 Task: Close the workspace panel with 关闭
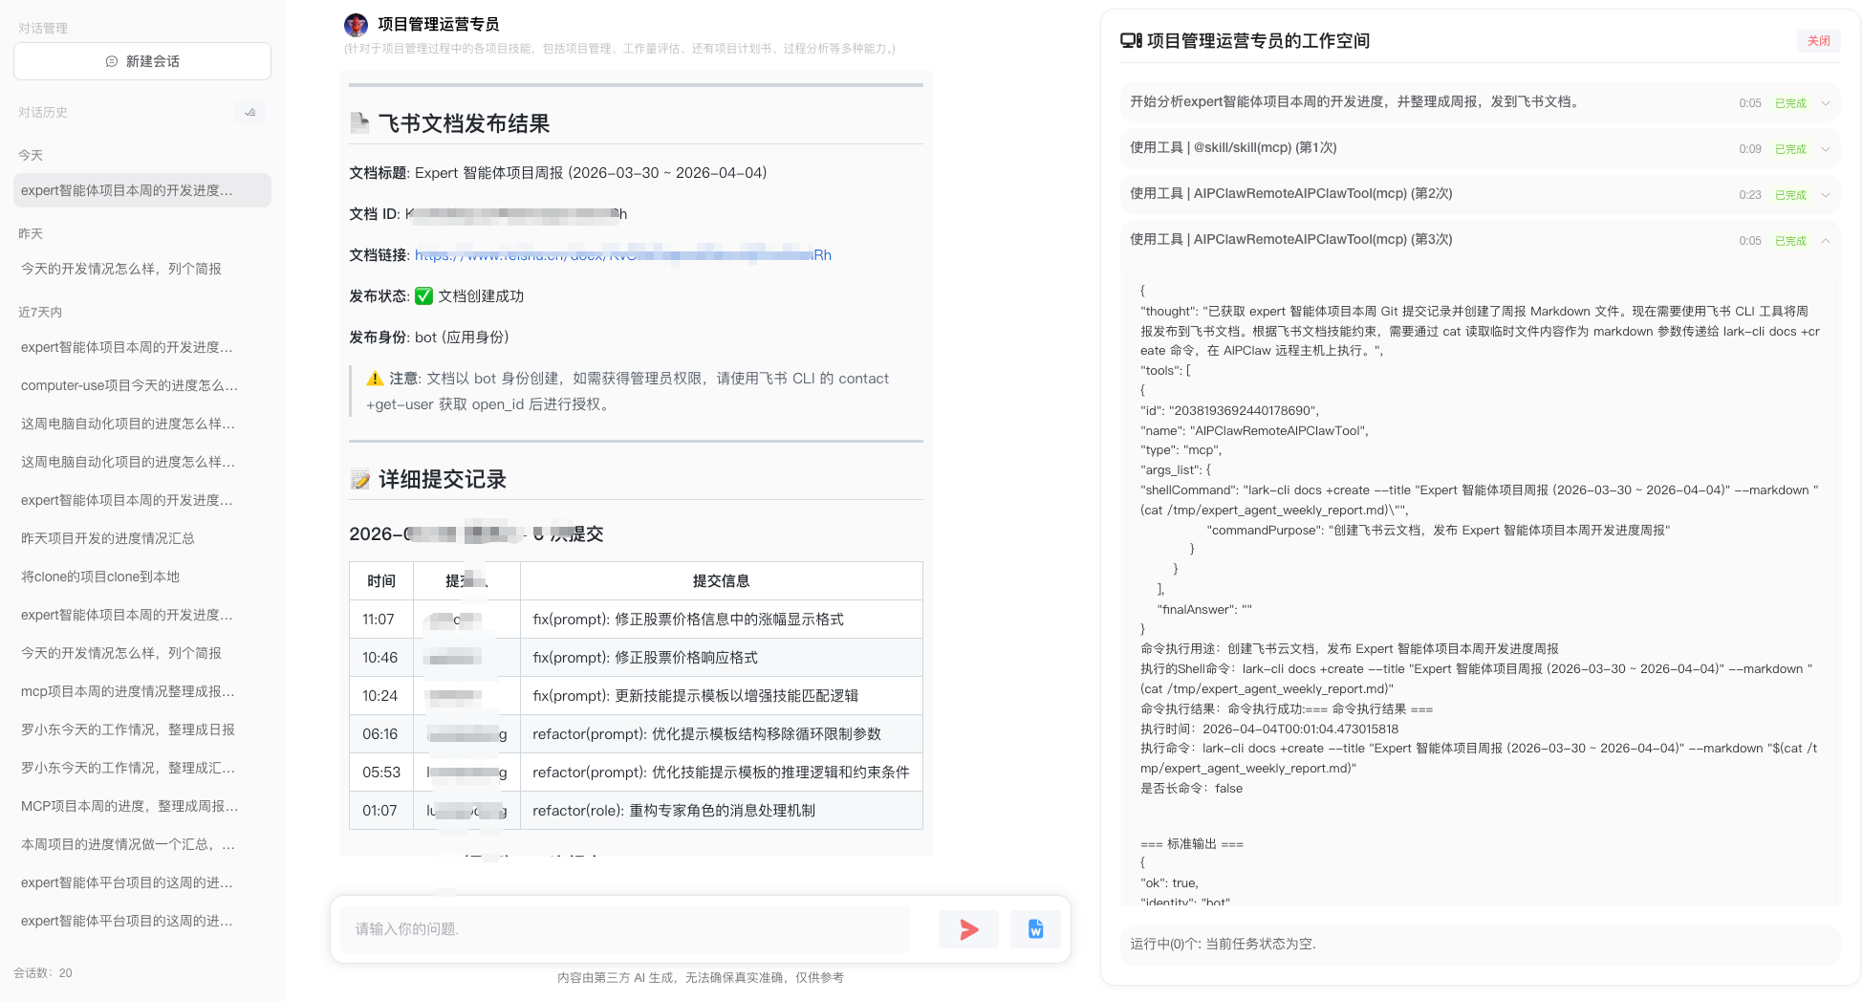(1818, 41)
